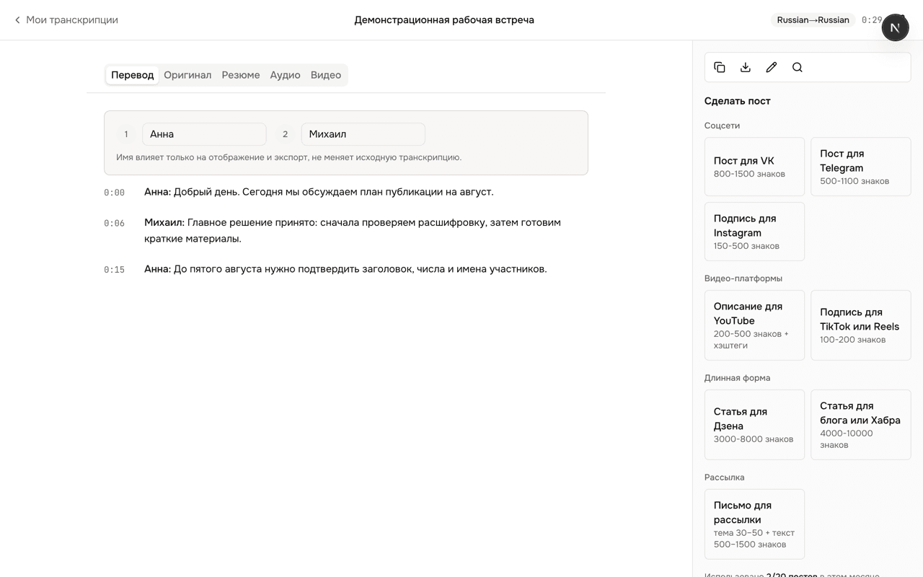923x577 pixels.
Task: Click the line 'До пятого августа'
Action: 345,269
